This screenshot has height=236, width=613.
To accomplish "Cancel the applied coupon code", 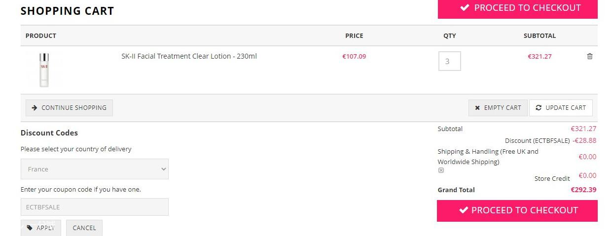I will [84, 228].
